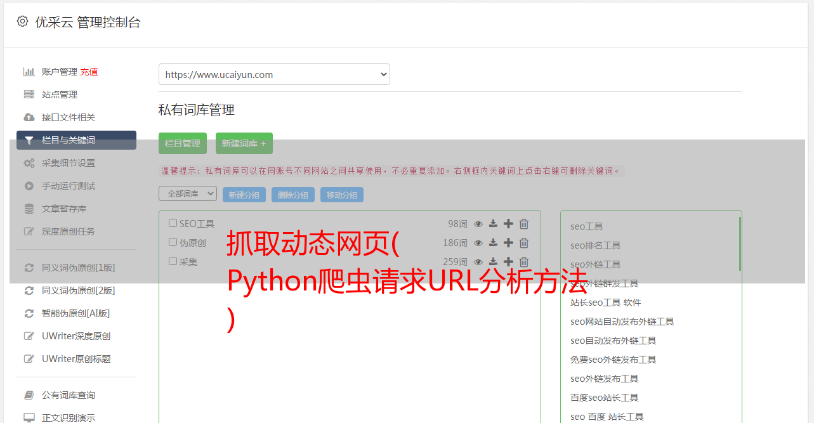The height and width of the screenshot is (423, 814).
Task: Click the keyword "免费seo外链发布工具"
Action: pos(614,360)
